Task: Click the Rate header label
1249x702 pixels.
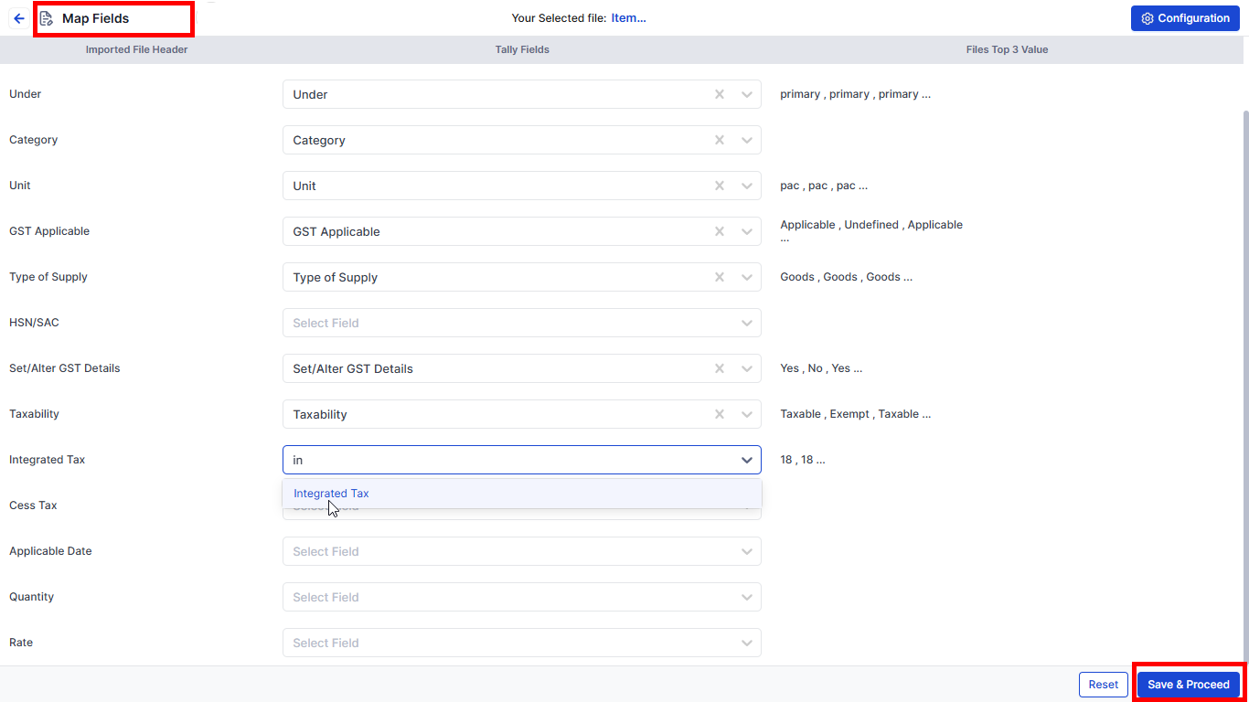Action: click(x=21, y=643)
